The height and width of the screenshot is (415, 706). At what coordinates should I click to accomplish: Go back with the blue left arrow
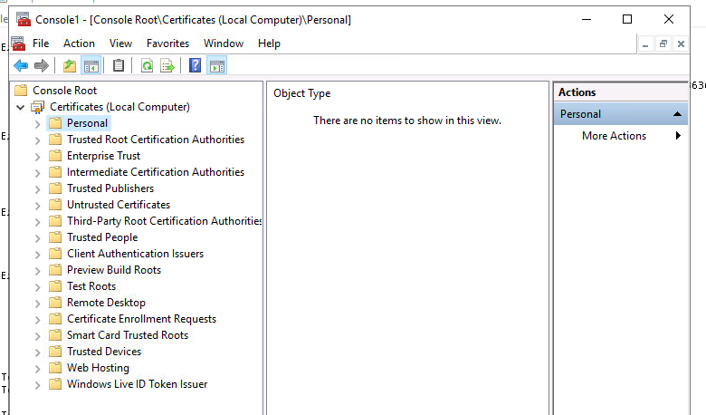coord(21,66)
